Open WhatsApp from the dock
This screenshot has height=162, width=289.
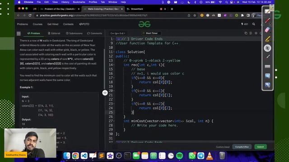192,156
